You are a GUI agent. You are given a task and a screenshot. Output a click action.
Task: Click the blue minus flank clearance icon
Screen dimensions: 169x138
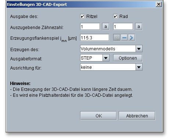(x=124, y=38)
